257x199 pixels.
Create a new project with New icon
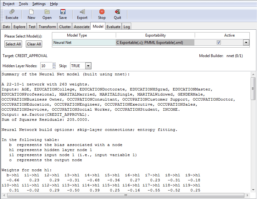pyautogui.click(x=31, y=12)
